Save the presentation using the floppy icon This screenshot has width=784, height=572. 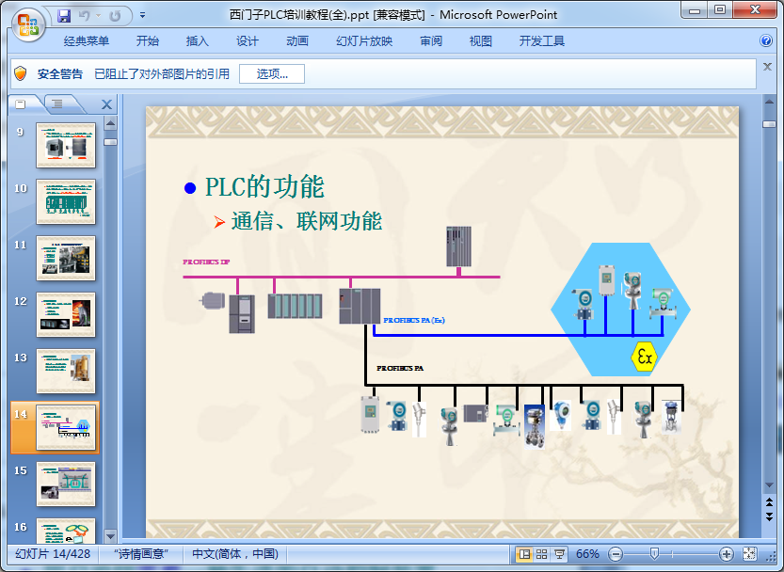(x=64, y=16)
